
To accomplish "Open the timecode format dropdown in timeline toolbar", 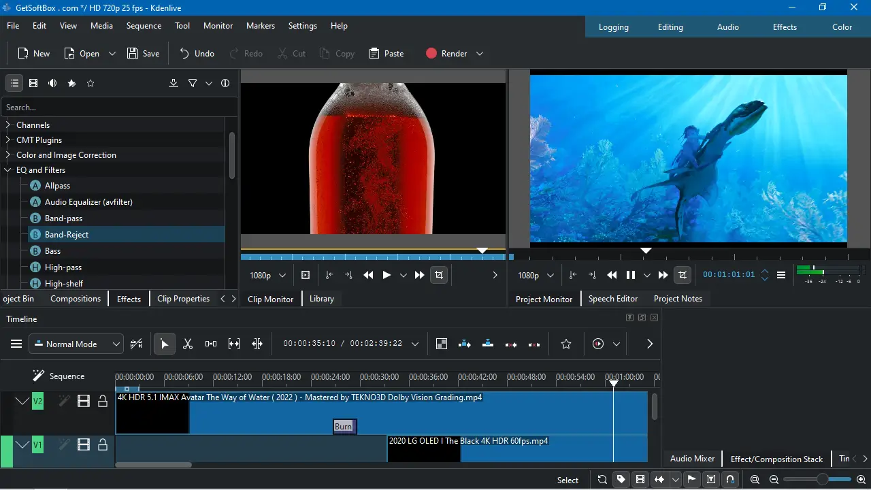I will coord(415,344).
